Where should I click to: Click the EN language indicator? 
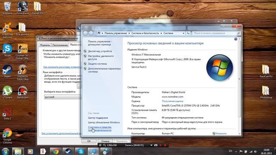click(230, 151)
